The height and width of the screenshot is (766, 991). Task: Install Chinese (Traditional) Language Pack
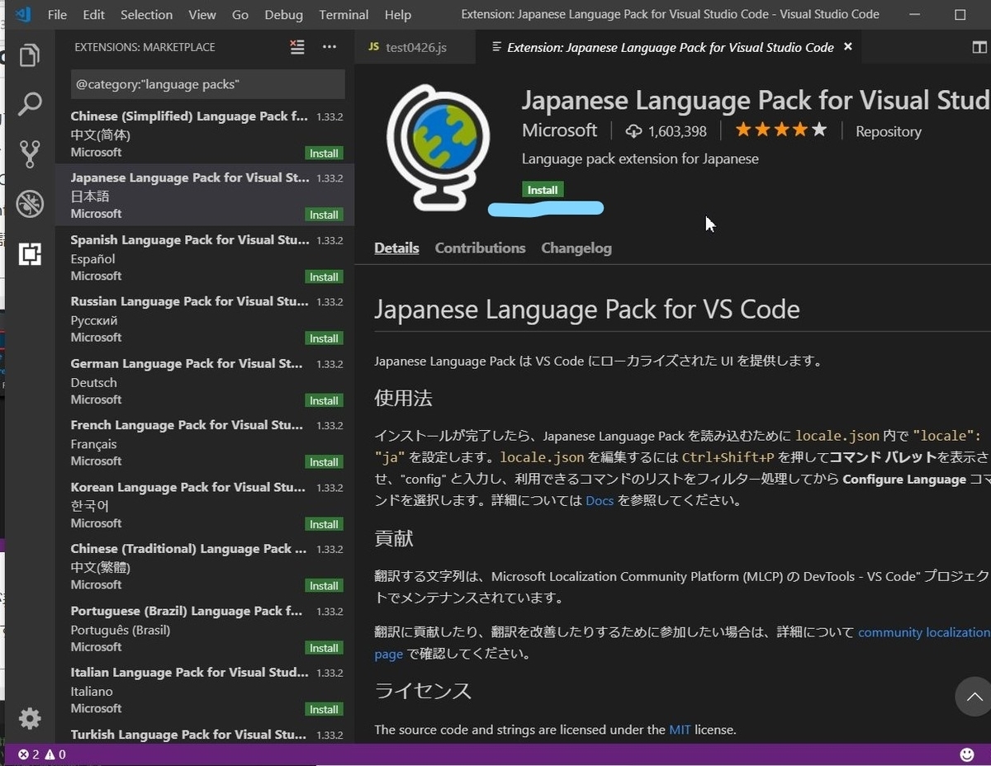point(324,586)
